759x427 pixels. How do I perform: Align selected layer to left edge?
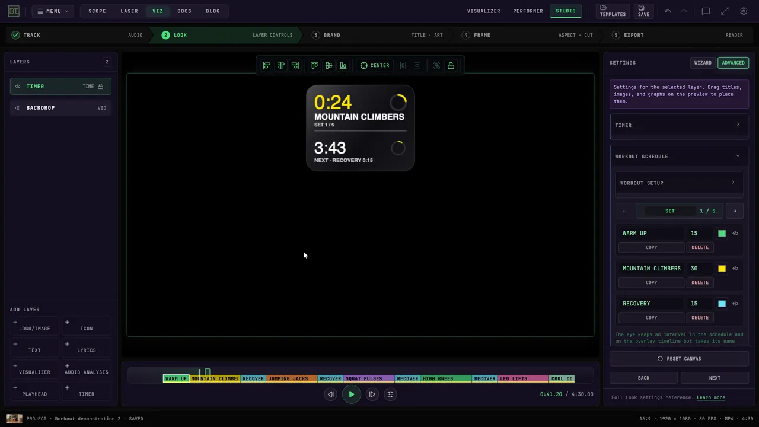pos(266,65)
